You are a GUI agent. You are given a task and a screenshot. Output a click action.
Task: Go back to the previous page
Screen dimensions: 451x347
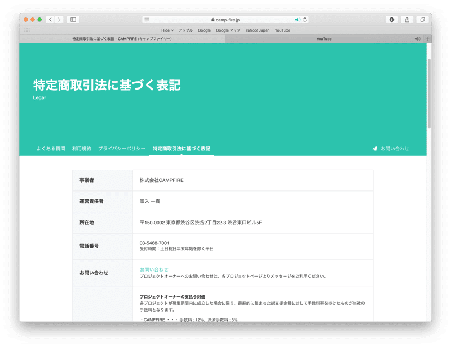50,20
